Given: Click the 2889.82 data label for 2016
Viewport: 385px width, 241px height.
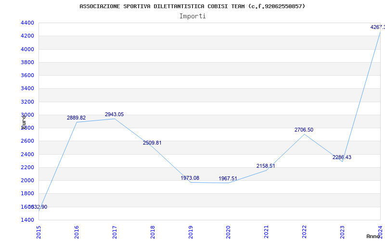Looking at the screenshot, I should 76,118.
